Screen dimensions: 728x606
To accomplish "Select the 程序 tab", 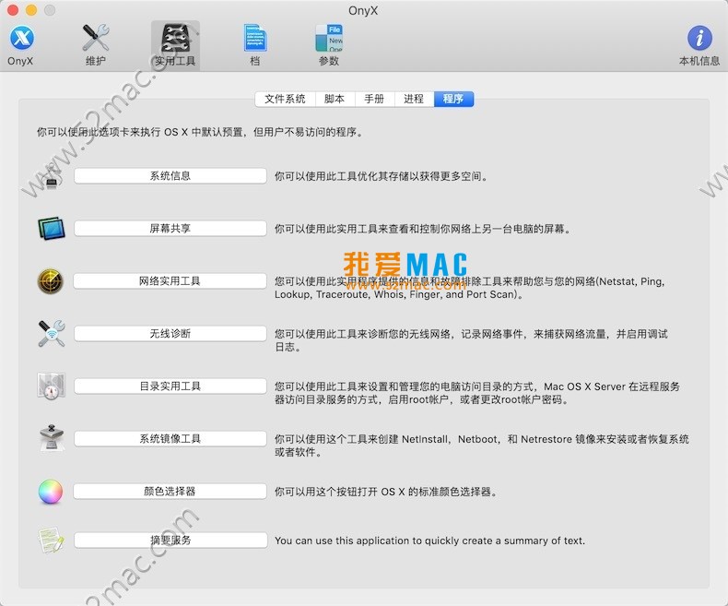I will (x=453, y=99).
